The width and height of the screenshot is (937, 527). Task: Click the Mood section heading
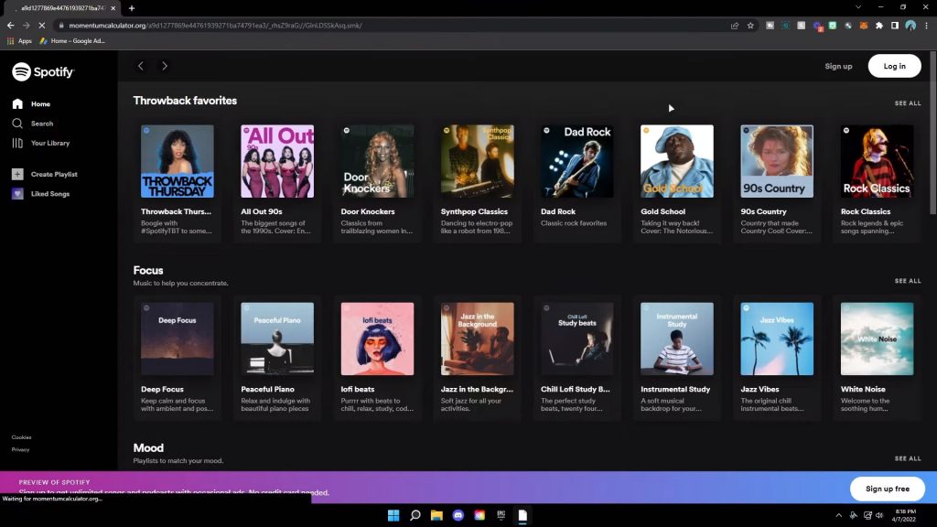pos(148,448)
